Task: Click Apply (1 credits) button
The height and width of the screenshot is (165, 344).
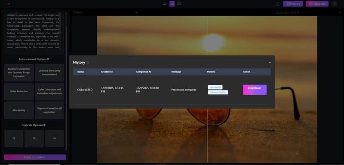Action: pyautogui.click(x=35, y=157)
